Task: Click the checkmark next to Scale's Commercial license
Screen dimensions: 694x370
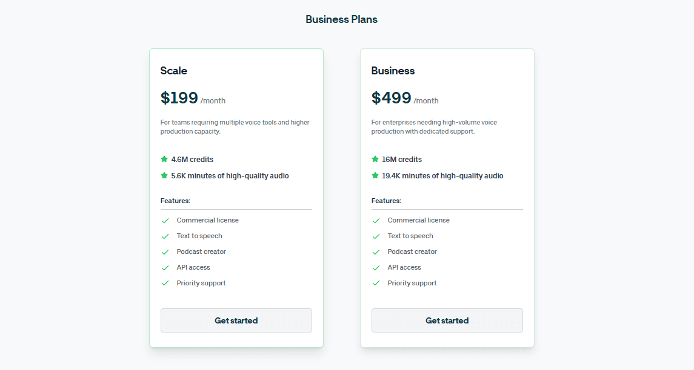Action: [x=165, y=221]
